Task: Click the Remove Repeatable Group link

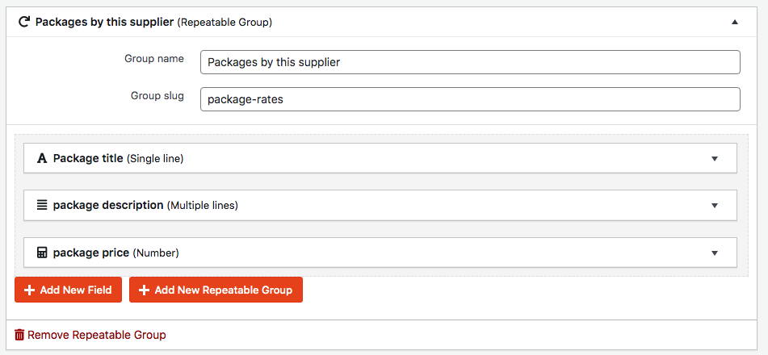Action: (90, 335)
